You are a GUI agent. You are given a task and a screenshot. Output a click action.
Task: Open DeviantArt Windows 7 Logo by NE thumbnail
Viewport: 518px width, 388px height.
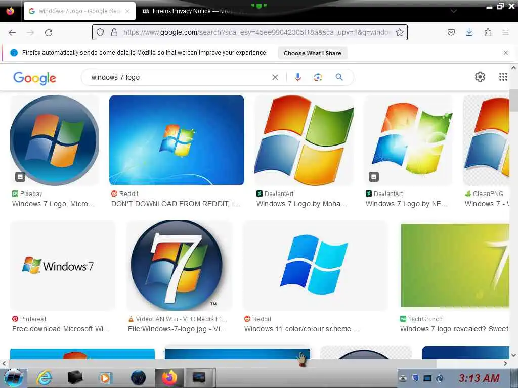[x=408, y=140]
